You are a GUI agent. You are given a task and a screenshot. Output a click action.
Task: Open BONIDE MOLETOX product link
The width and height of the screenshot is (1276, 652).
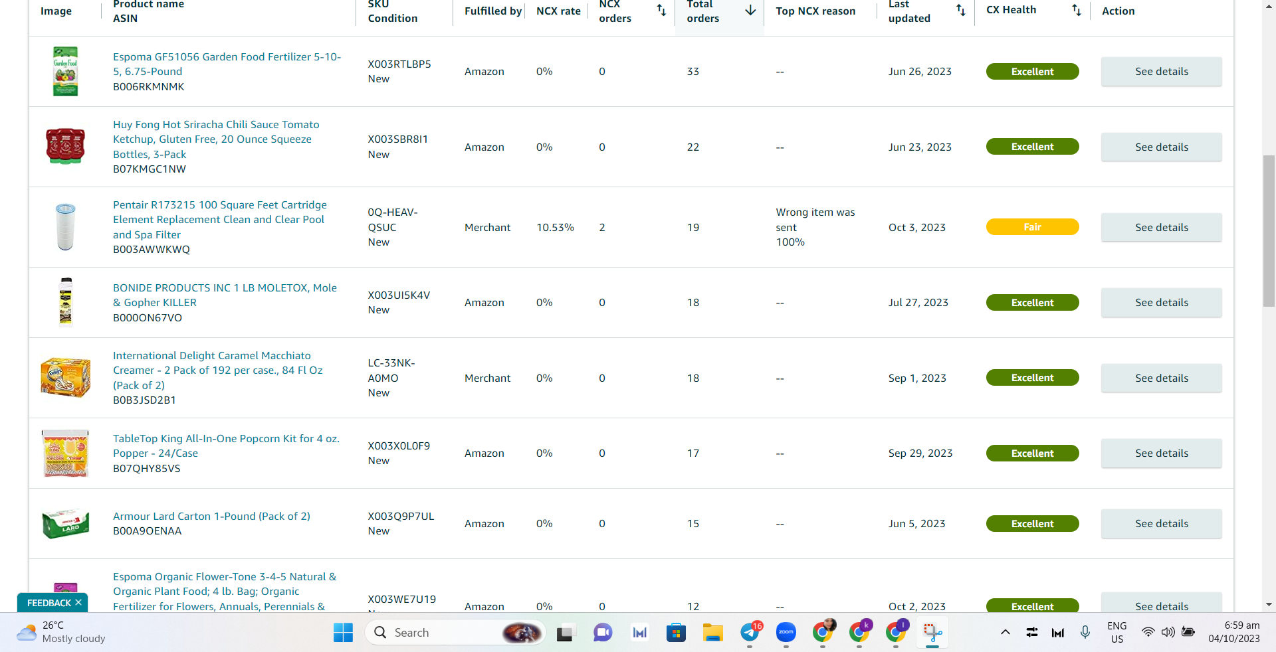coord(225,295)
